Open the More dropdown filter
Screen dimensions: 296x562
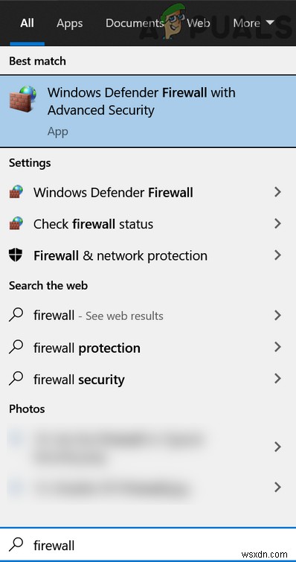254,23
